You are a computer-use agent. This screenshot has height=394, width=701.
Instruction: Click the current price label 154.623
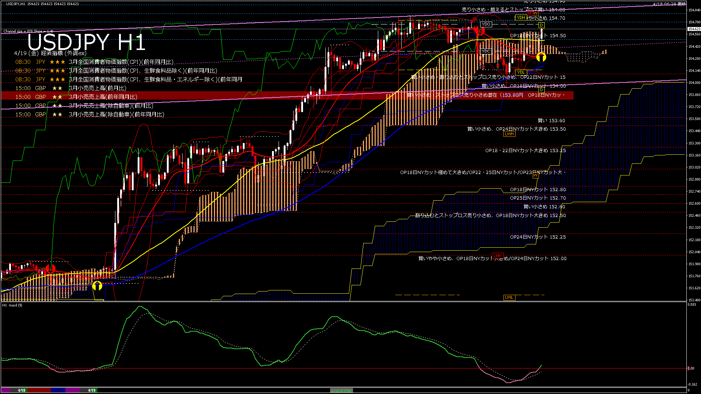694,29
